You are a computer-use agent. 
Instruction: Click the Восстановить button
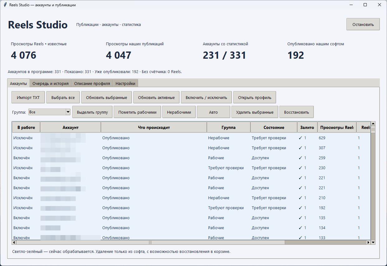point(296,112)
